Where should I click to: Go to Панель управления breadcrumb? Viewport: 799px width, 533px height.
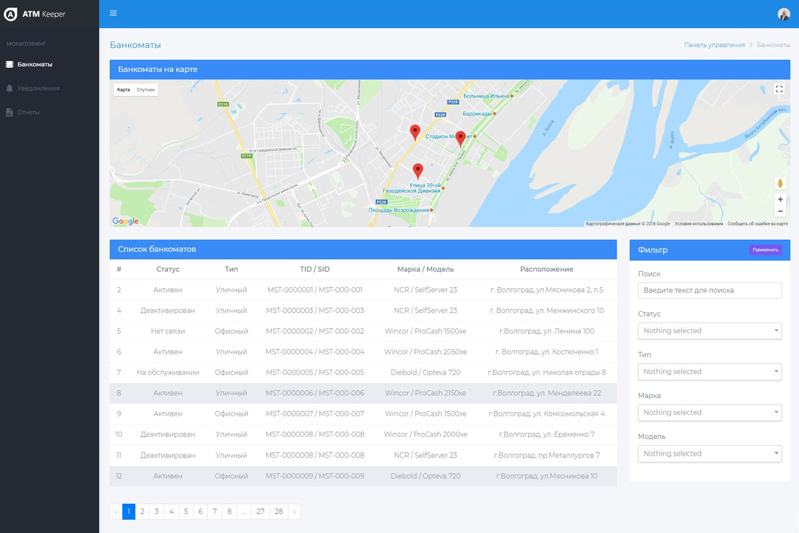714,45
